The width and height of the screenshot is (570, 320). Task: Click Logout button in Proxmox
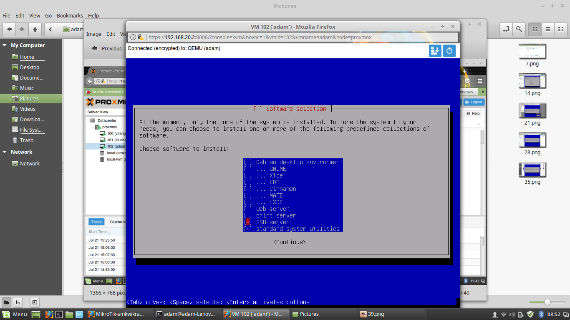474,102
